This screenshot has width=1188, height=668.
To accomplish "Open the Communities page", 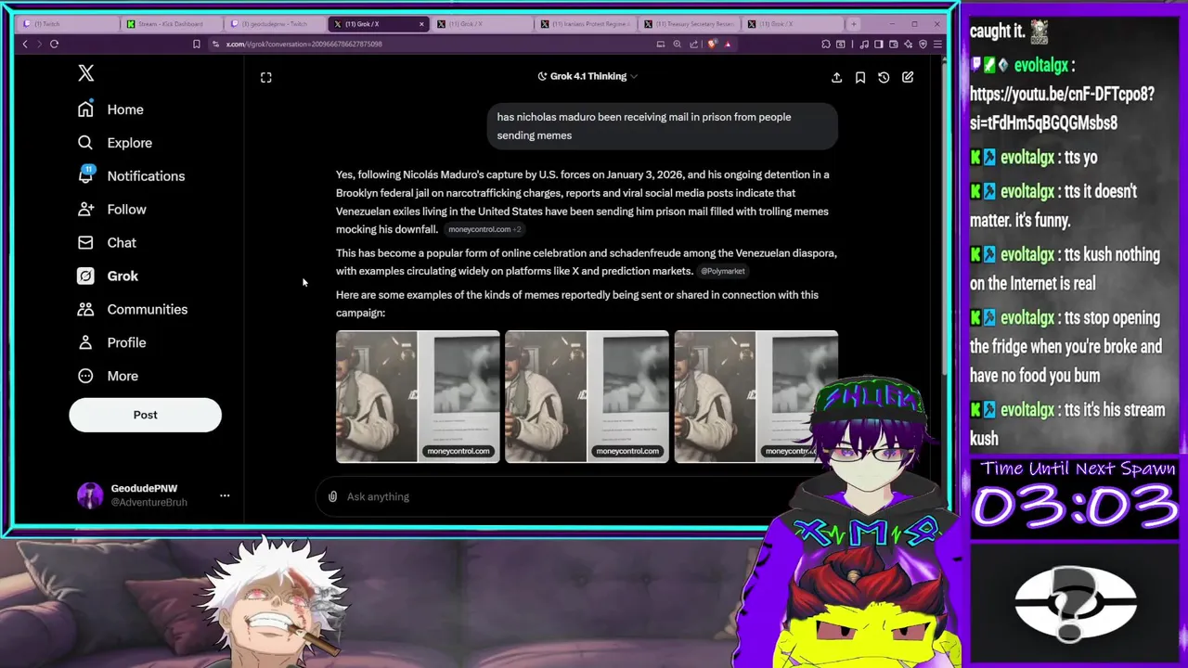I will 132,310.
